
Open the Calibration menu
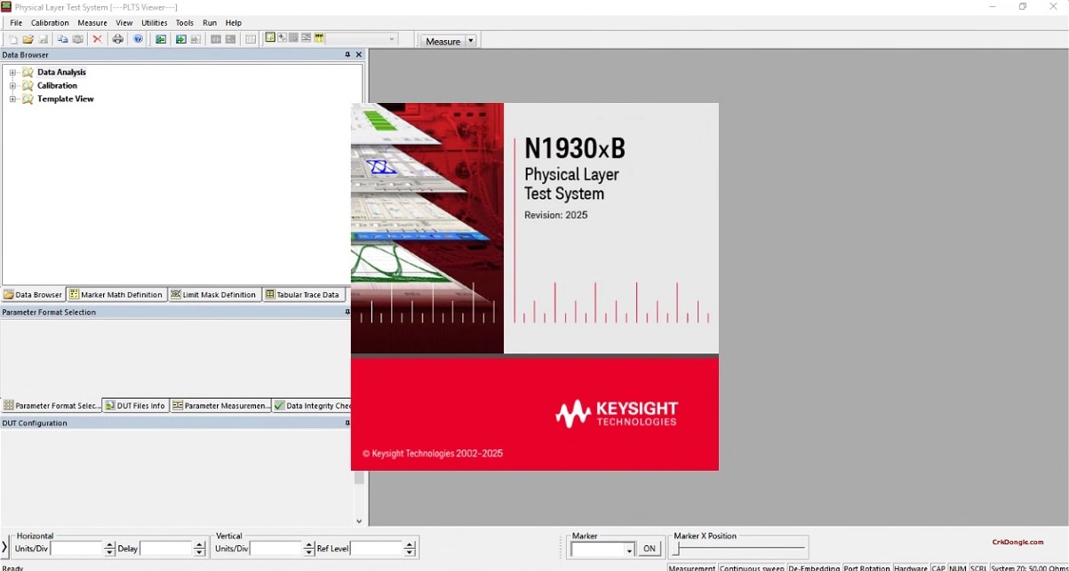click(49, 22)
